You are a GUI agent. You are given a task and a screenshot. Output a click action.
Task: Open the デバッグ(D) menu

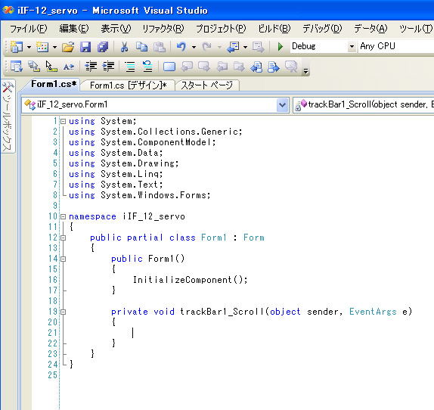[322, 29]
